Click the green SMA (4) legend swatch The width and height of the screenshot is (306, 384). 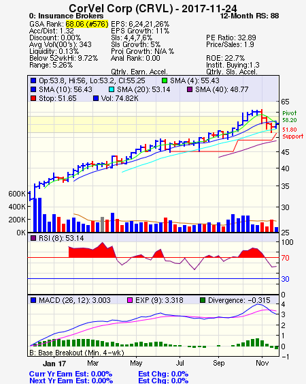point(165,80)
